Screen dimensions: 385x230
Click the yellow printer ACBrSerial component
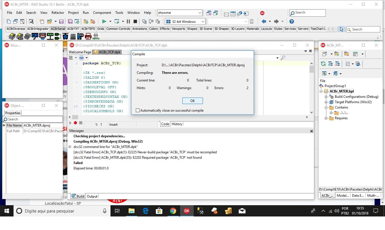point(12,36)
